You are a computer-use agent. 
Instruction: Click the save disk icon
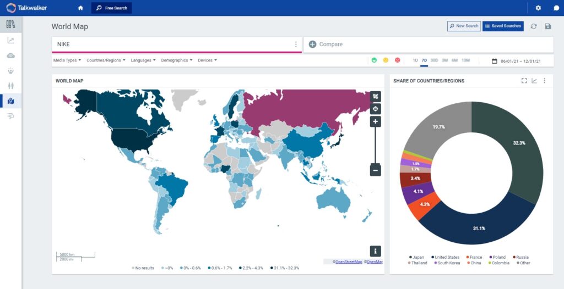[x=547, y=26]
